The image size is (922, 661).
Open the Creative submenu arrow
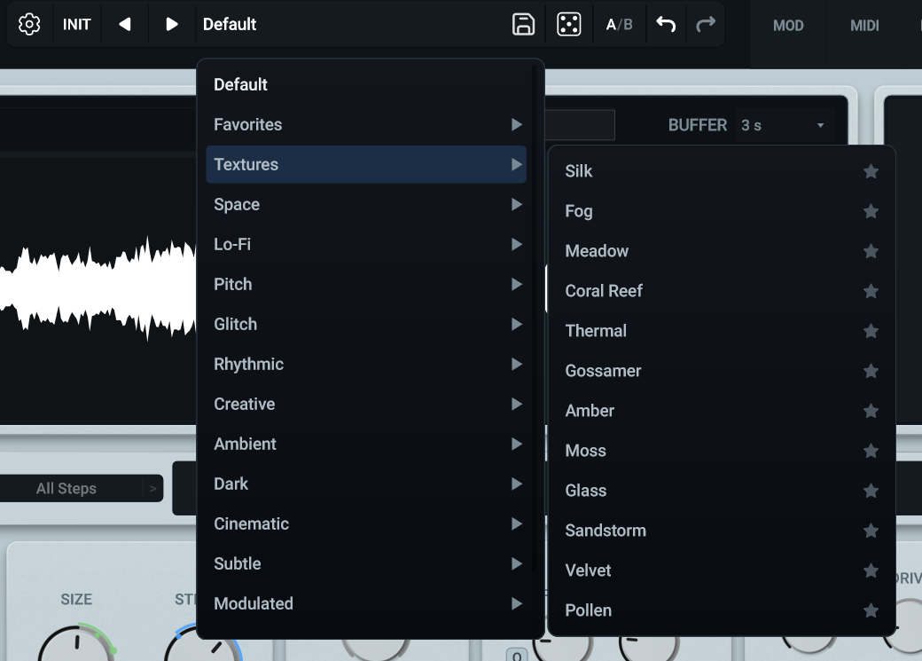pos(516,404)
